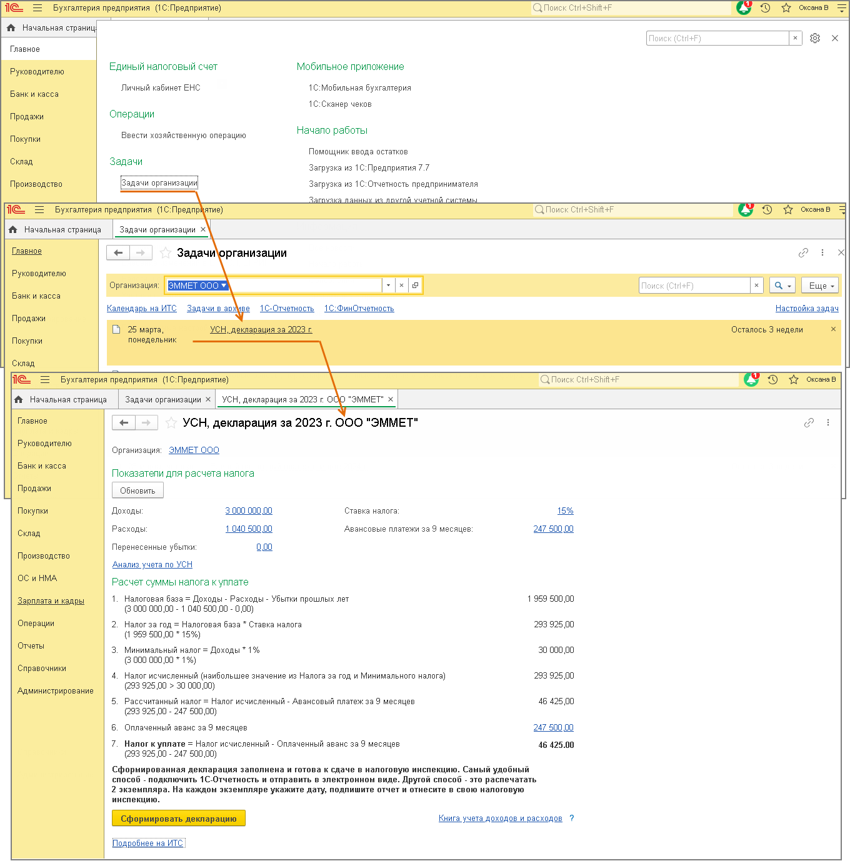Open notification bell in middle window
Image resolution: width=850 pixels, height=861 pixels.
click(746, 210)
